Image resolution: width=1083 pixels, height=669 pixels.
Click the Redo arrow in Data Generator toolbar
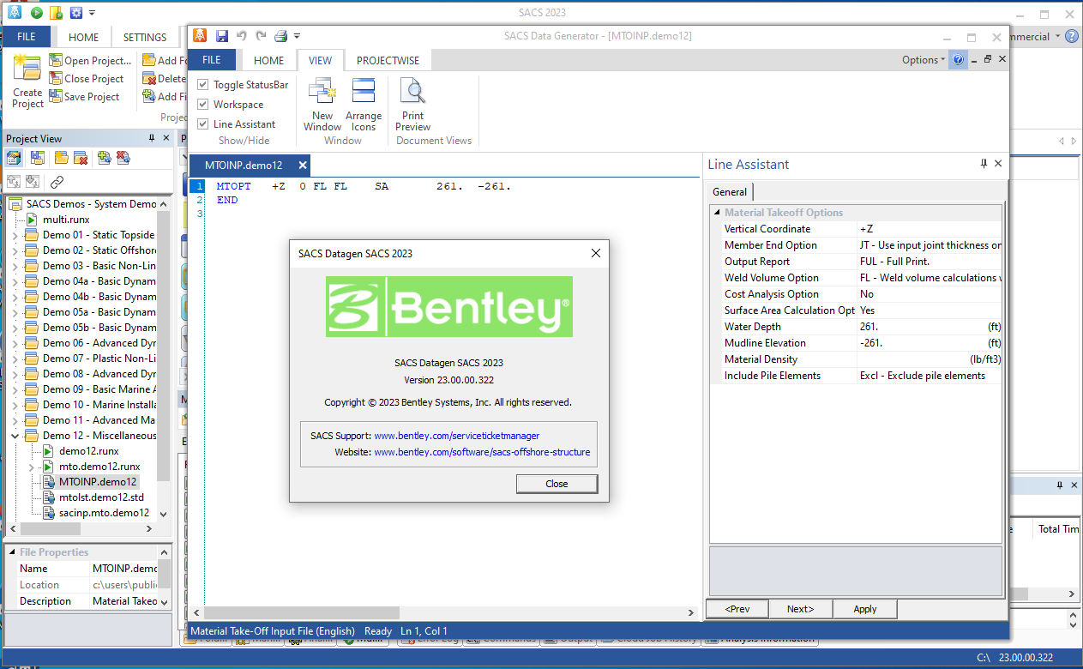261,36
